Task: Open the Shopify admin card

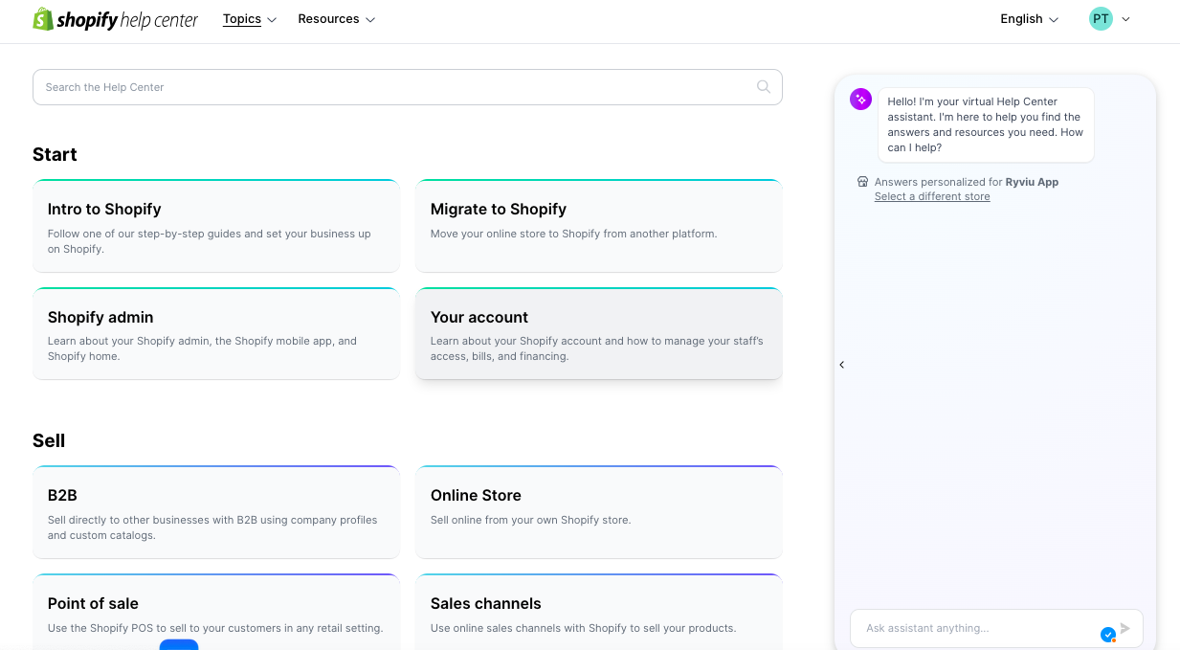Action: [216, 333]
